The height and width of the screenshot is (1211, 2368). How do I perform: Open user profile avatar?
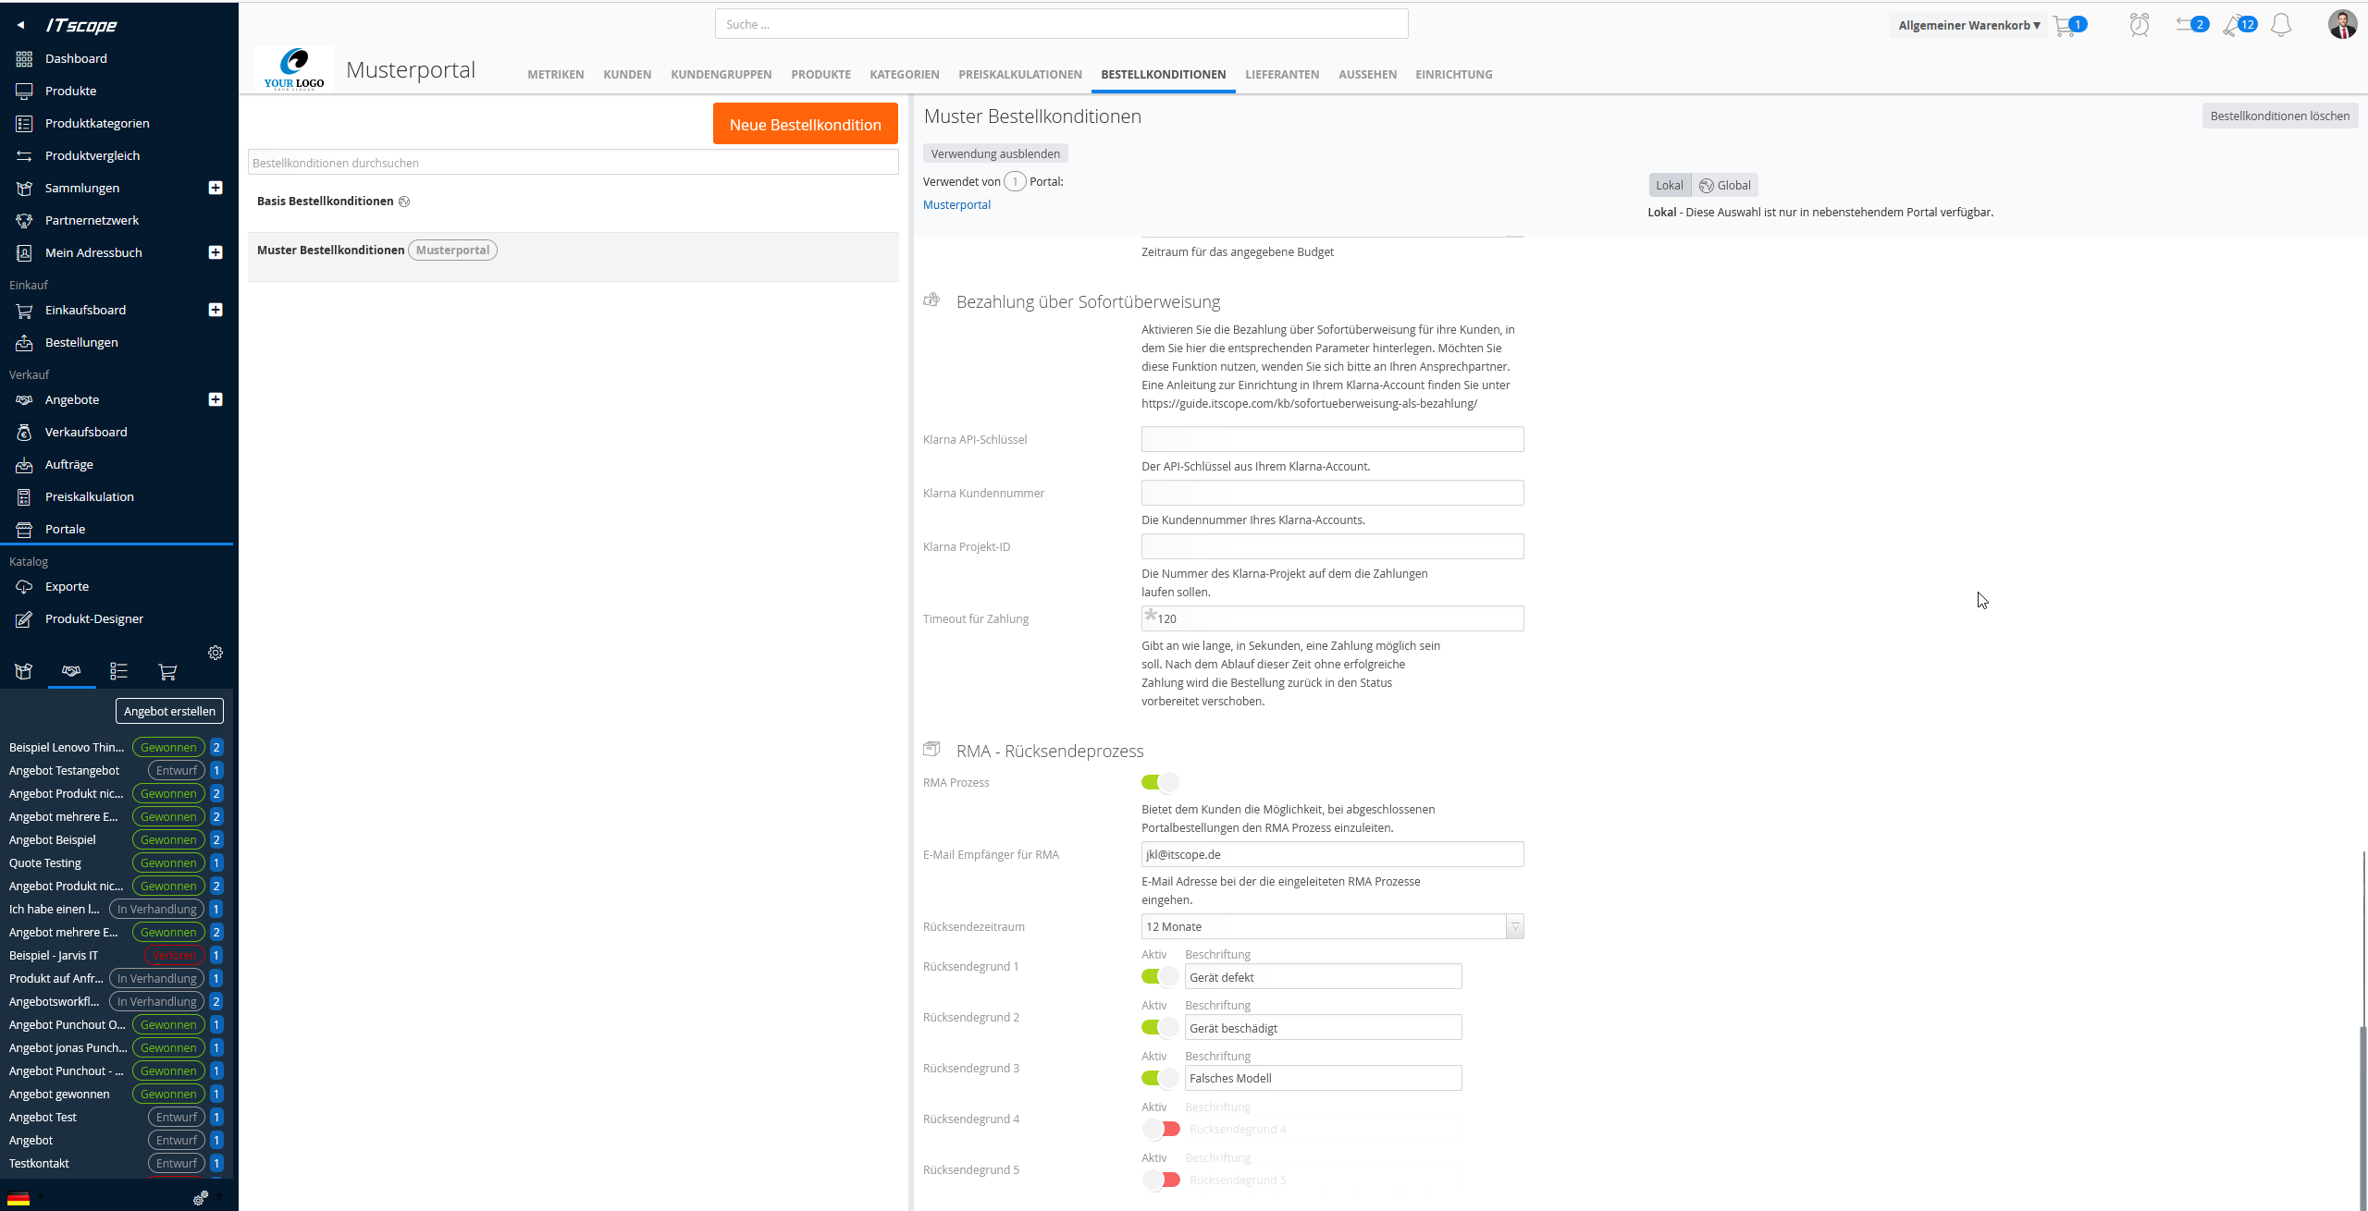click(x=2342, y=25)
